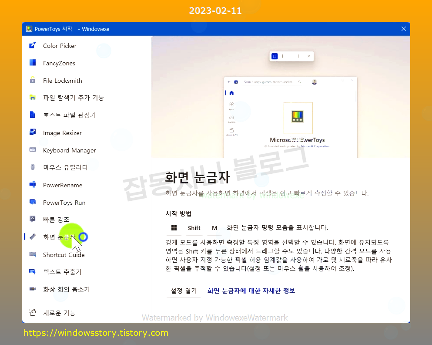
Task: Click the Shift key shortcut badge
Action: pos(194,228)
